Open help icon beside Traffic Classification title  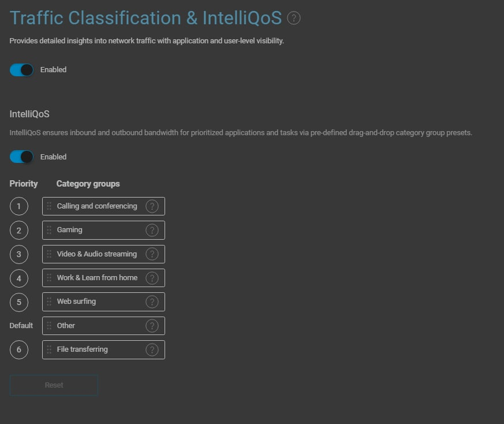tap(293, 18)
